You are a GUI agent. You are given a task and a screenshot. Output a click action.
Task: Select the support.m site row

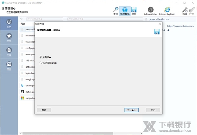27,98
